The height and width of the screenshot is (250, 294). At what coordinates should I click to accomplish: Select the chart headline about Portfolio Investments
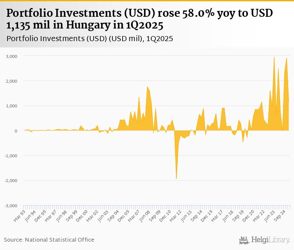(139, 19)
